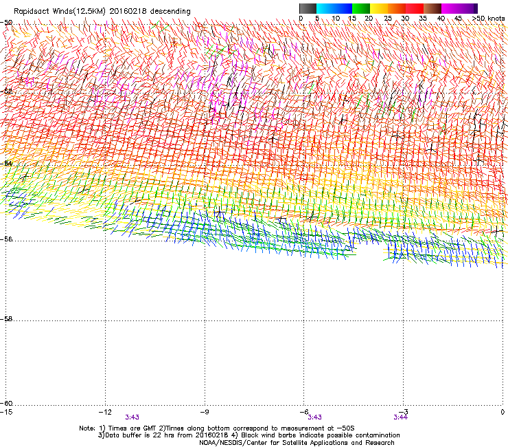Click the 0 longitude axis label
The width and height of the screenshot is (508, 447).
point(503,412)
